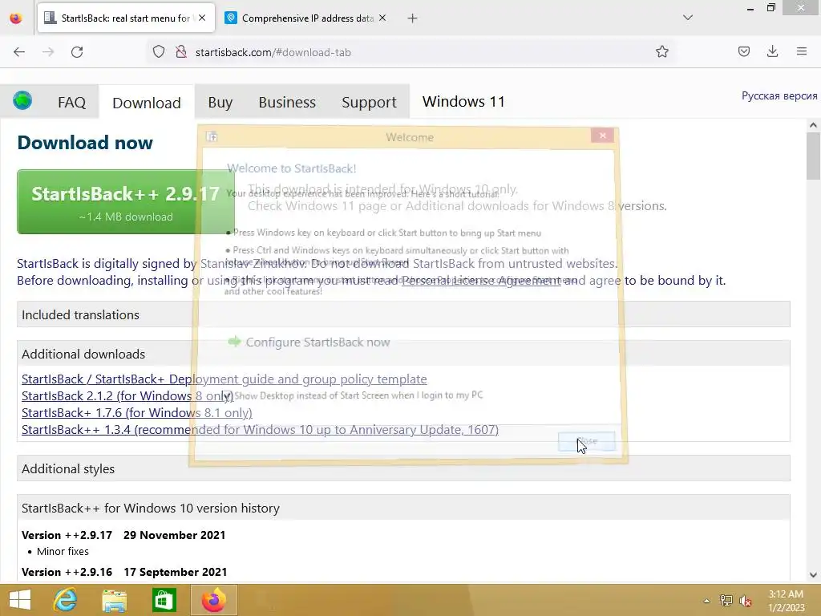This screenshot has width=821, height=616.
Task: Click the muted volume tray icon
Action: pos(745,600)
